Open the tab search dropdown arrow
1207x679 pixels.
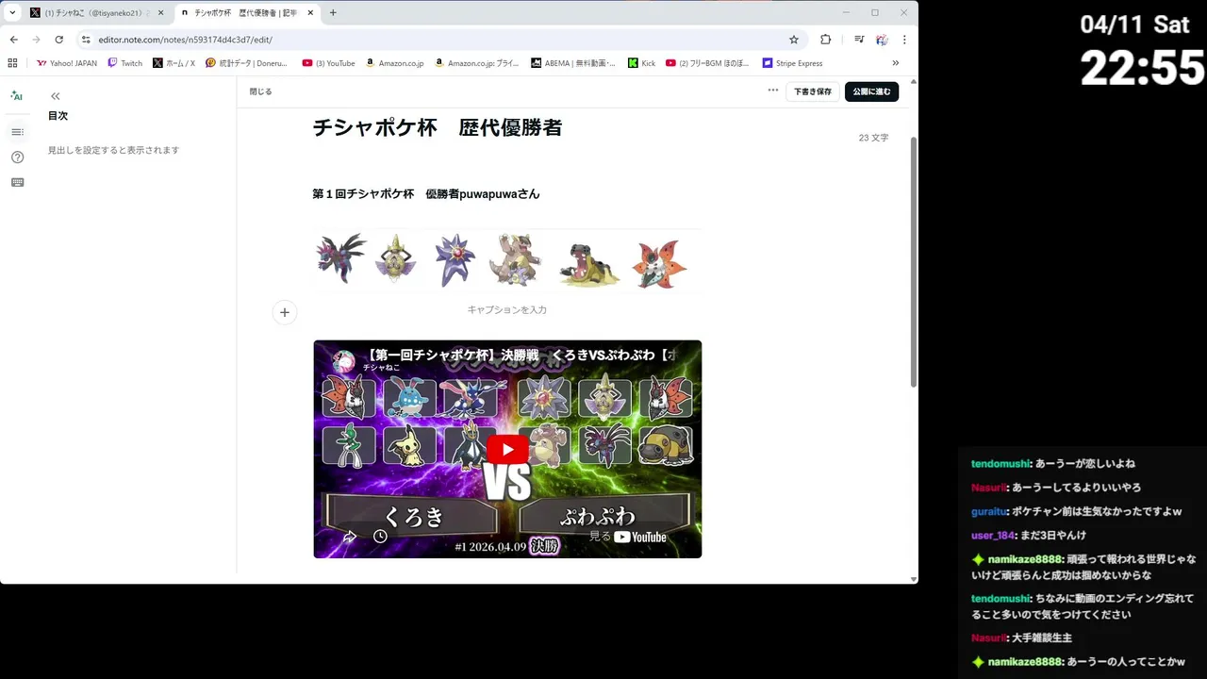tap(12, 12)
